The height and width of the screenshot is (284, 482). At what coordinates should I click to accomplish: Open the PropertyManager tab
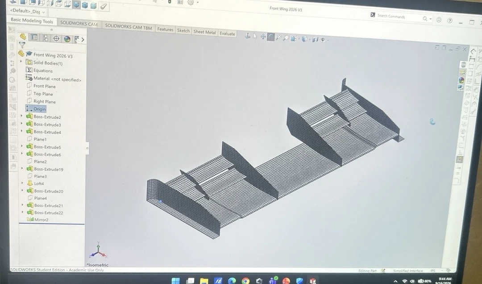tap(34, 38)
